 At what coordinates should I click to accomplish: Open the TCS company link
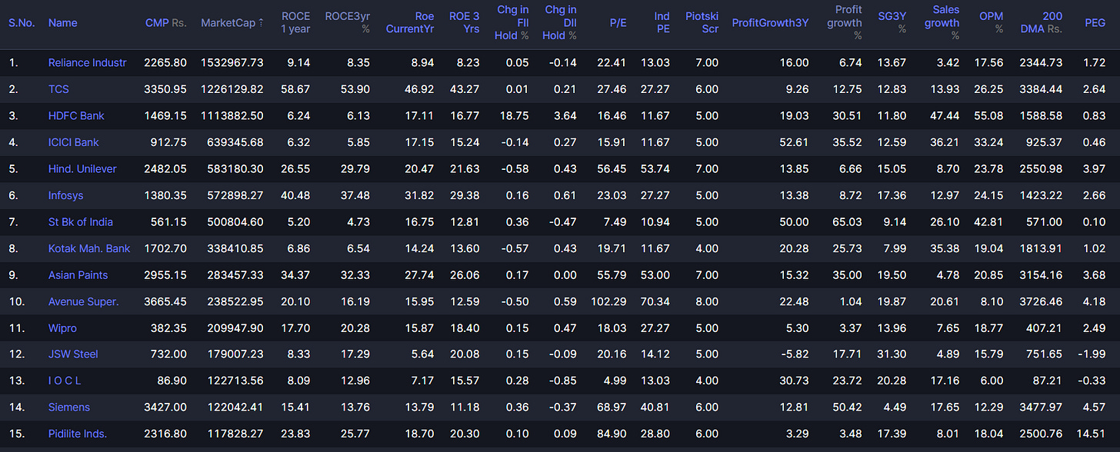point(58,89)
